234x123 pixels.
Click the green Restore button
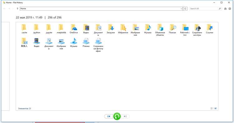(x=117, y=116)
